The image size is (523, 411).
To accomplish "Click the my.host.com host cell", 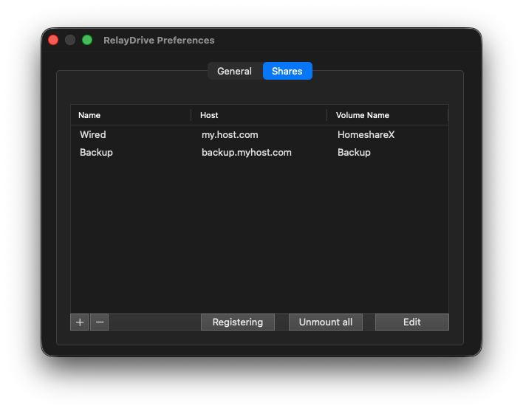I will 230,135.
